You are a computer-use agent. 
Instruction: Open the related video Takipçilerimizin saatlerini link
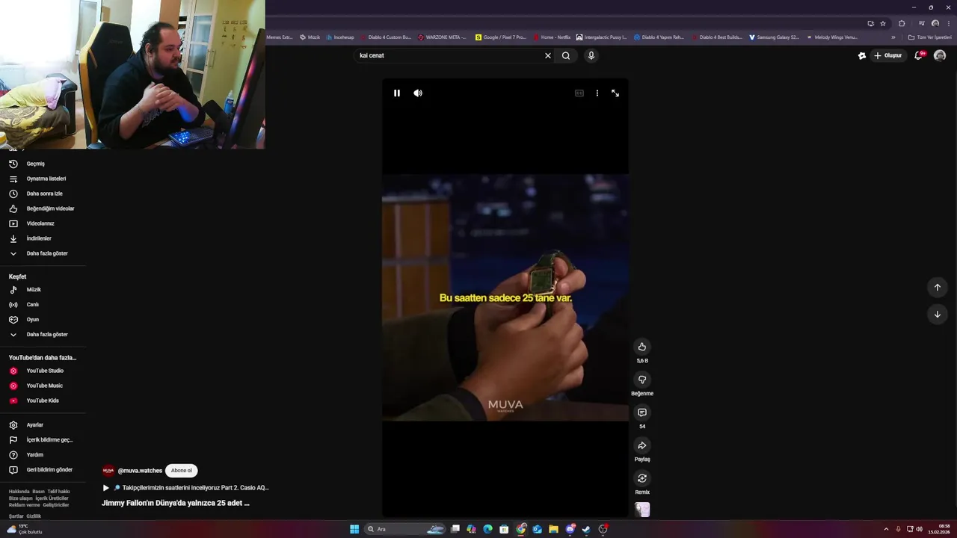pos(185,488)
